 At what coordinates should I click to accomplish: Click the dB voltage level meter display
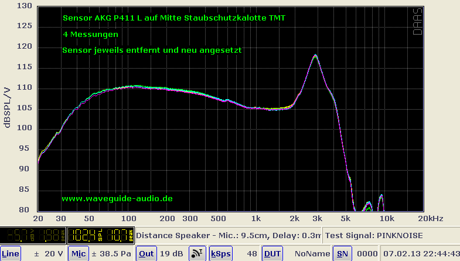coord(33,236)
